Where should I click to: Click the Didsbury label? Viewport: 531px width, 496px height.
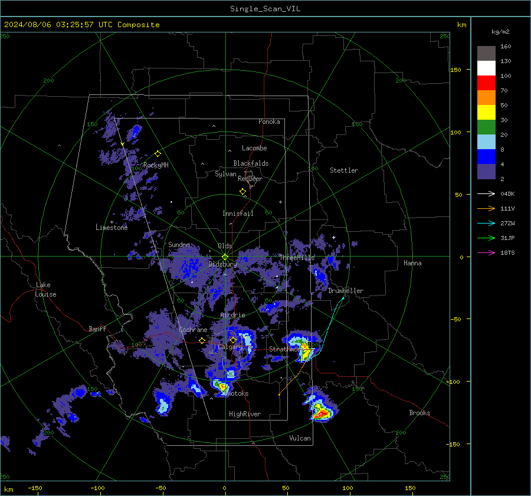click(222, 264)
